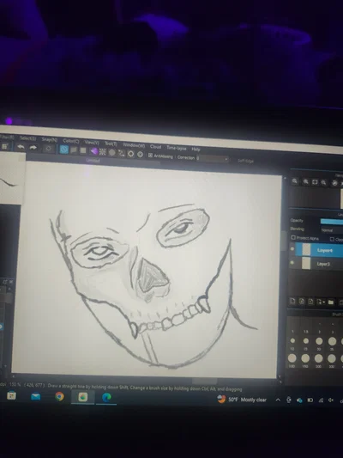Click the sun-shaped icon next to Redo
Viewport: 343px width, 458px height.
click(48, 149)
